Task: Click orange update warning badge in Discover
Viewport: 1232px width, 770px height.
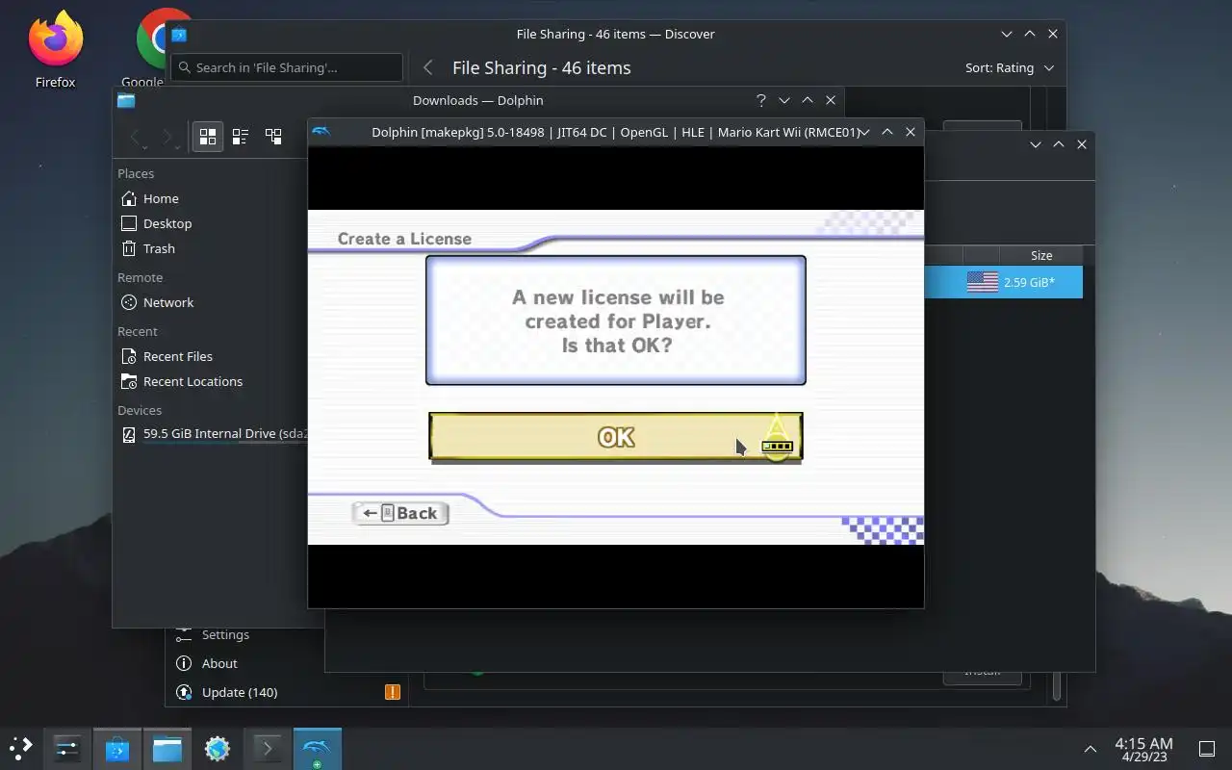Action: click(x=392, y=692)
